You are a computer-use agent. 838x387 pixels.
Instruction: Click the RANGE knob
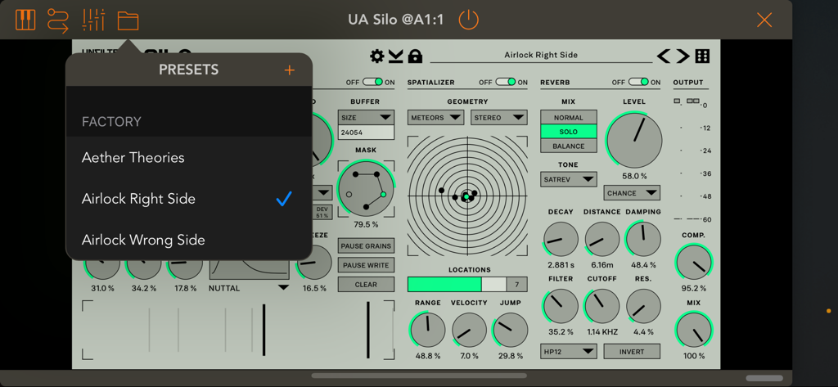click(427, 330)
